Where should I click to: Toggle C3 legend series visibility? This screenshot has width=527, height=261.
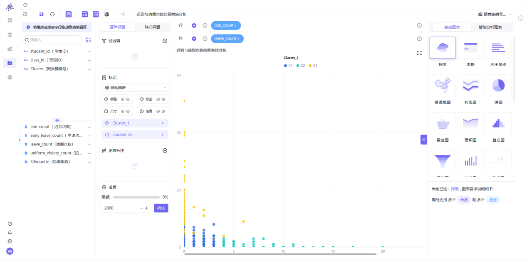313,66
